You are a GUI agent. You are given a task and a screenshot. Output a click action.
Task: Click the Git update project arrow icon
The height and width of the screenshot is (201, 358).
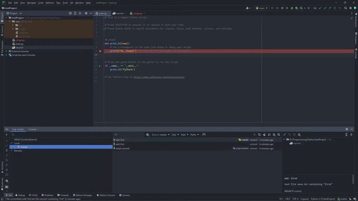320,8
